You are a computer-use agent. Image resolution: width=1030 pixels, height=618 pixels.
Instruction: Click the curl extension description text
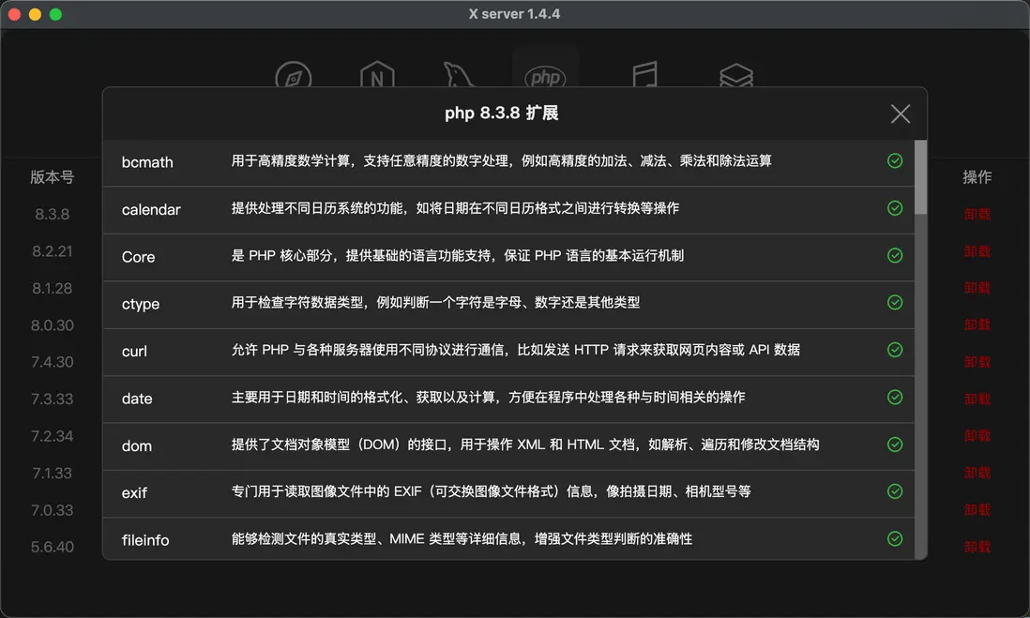(516, 350)
